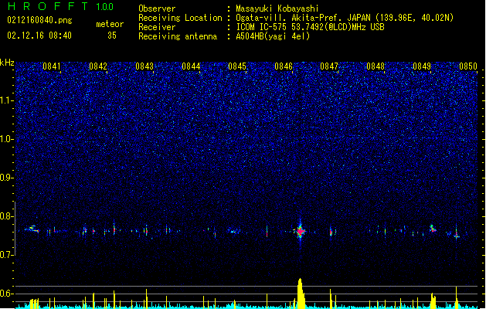Select the A504HB(yagi 4el) antenna value
Screen dimensions: 486x309
(273, 36)
